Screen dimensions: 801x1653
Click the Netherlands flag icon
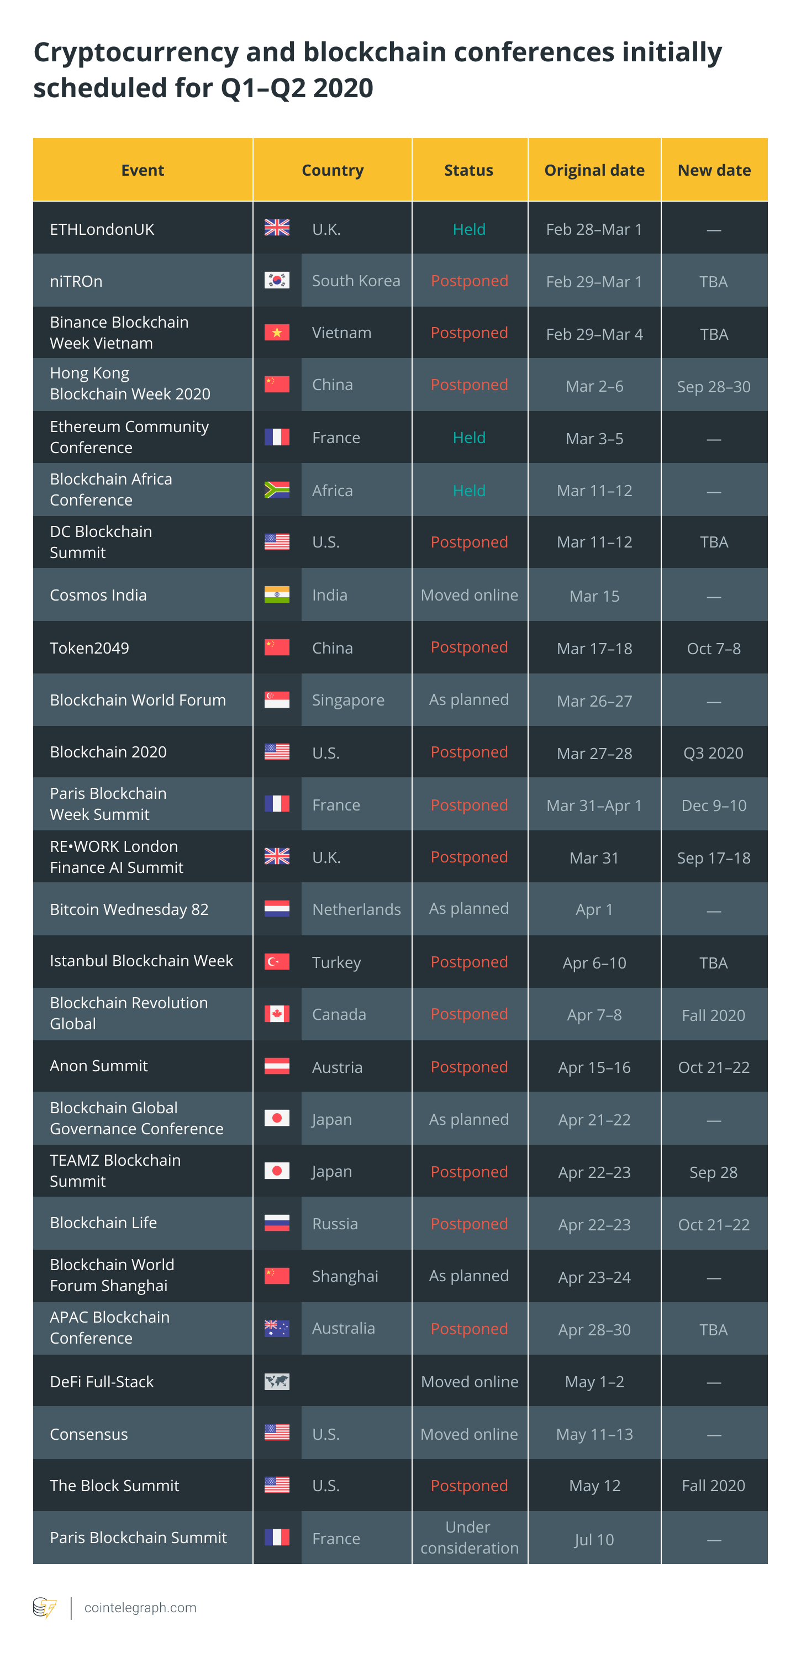pos(277,909)
